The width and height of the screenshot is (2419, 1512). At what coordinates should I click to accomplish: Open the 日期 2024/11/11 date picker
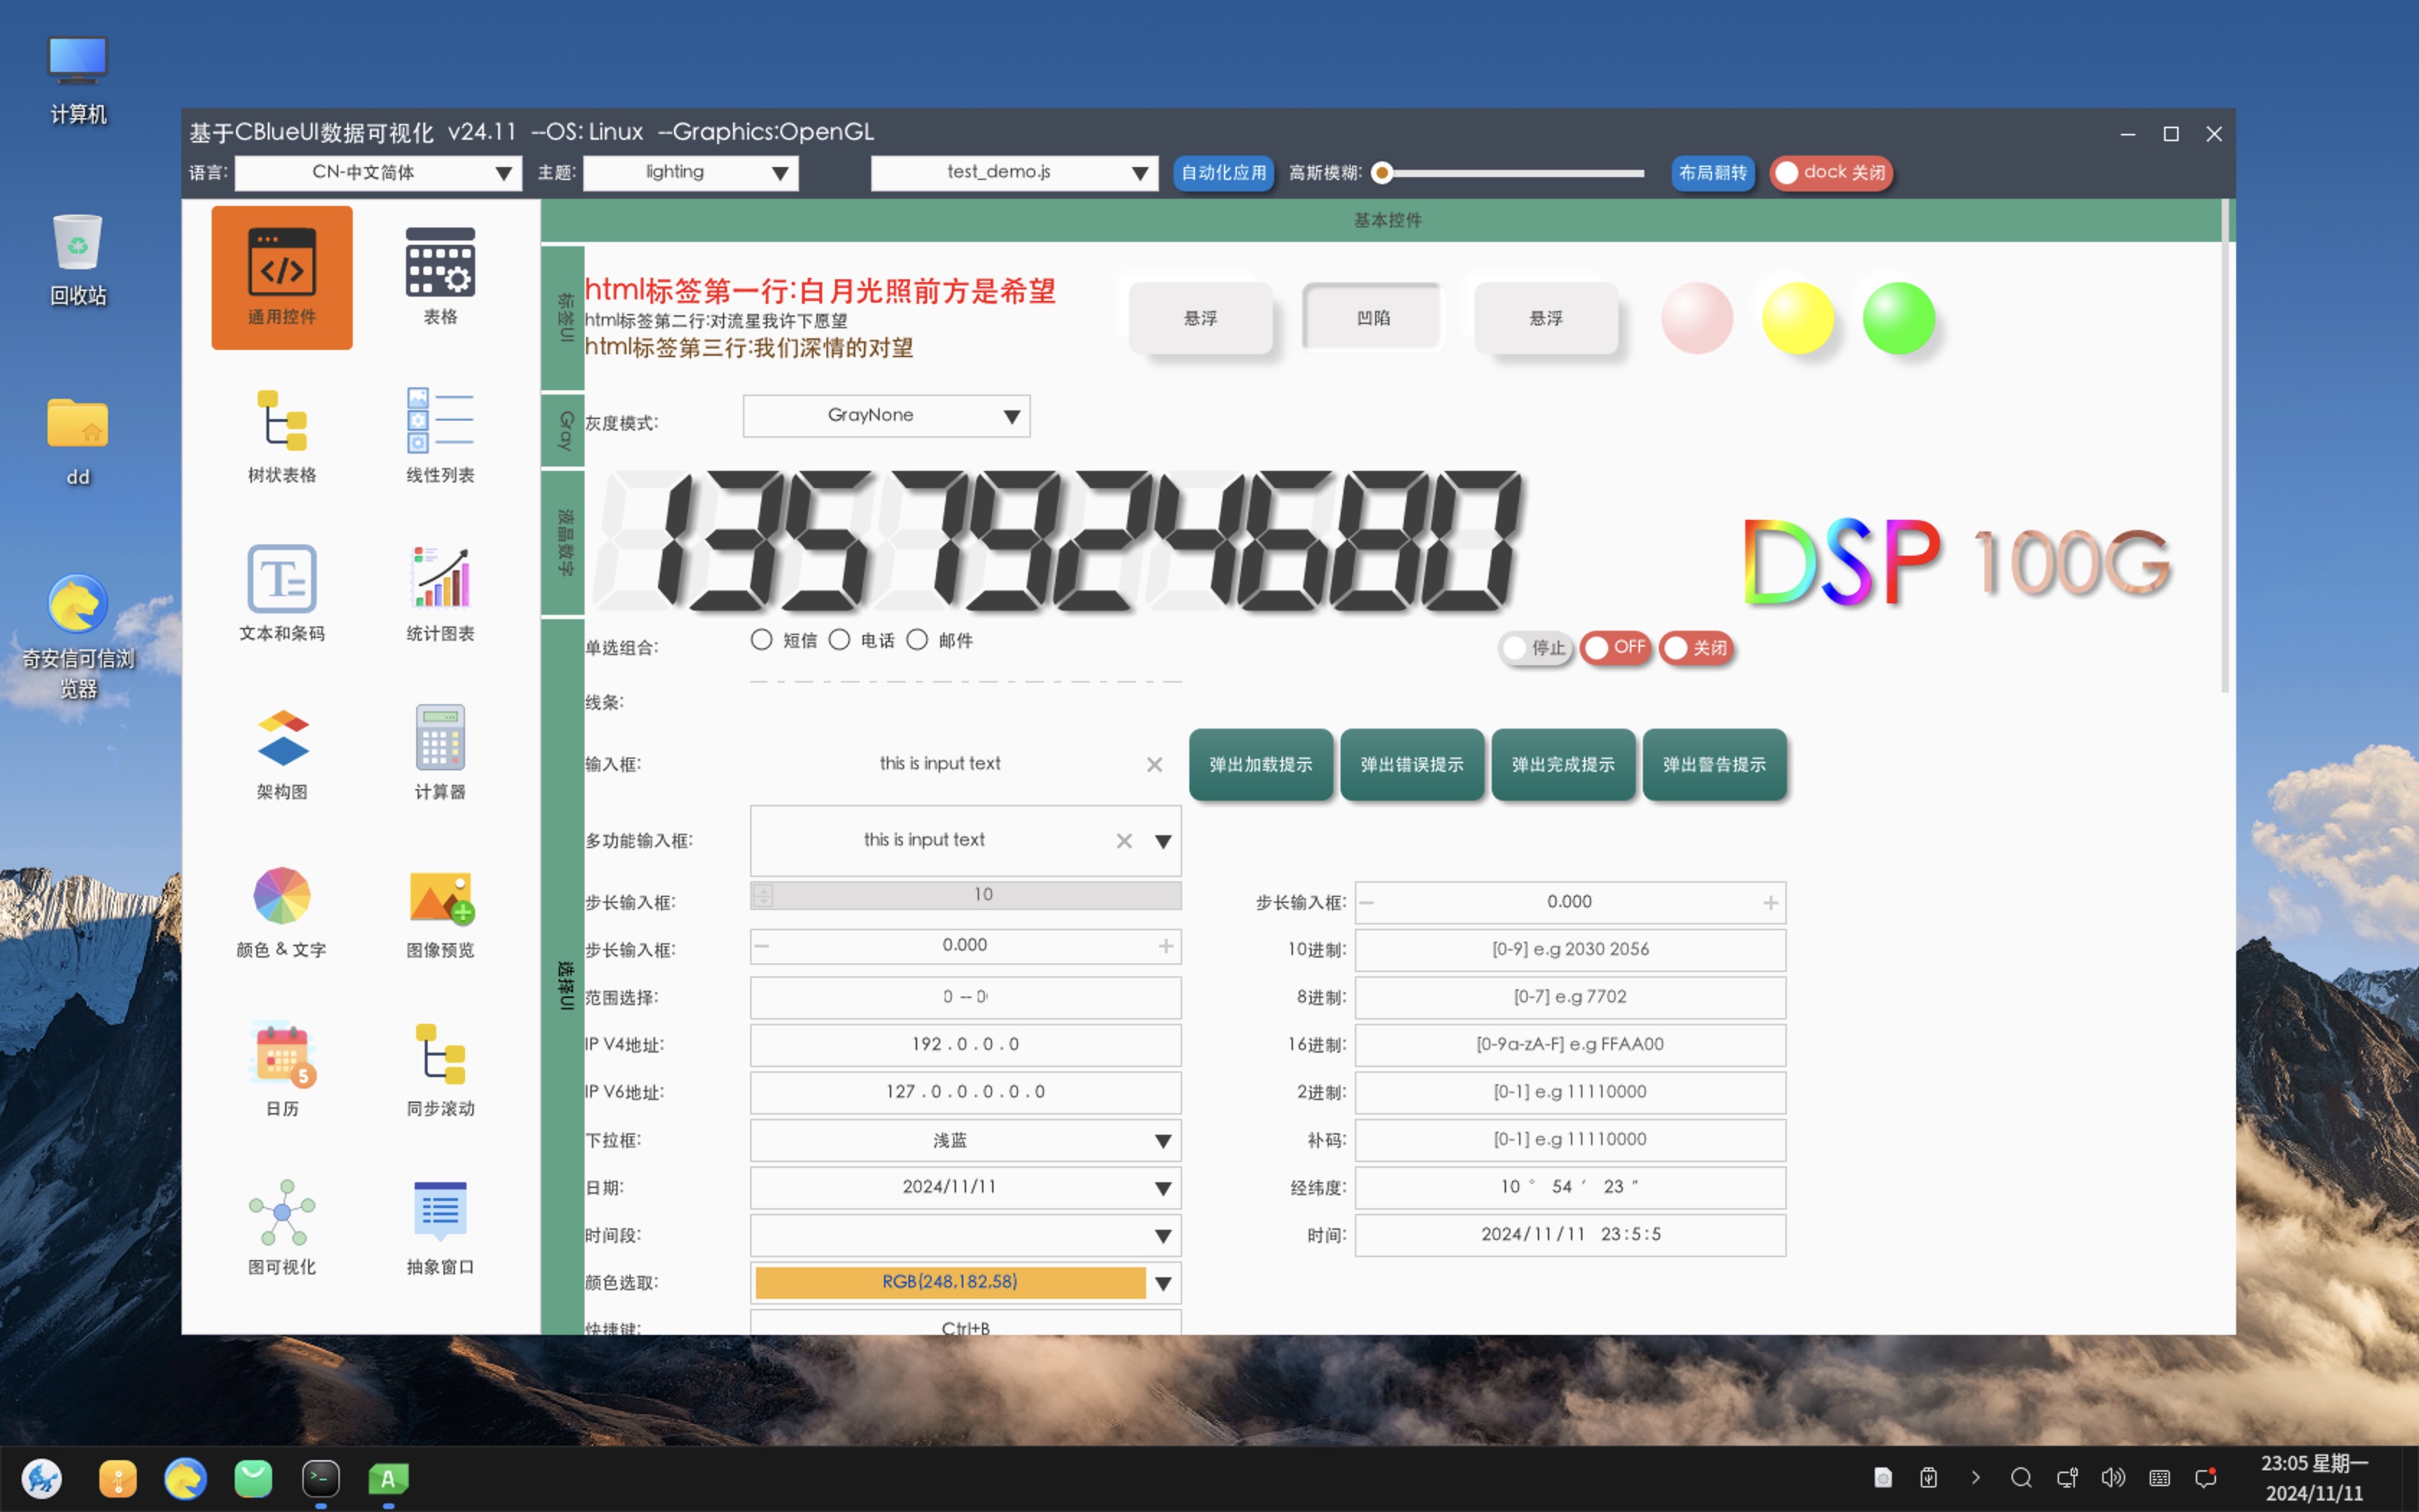[x=965, y=1188]
